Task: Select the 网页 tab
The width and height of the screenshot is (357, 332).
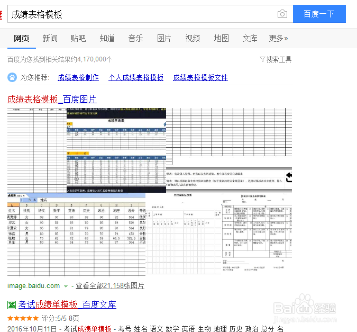Action: point(21,38)
